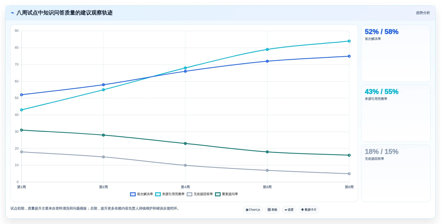Click the 表格 tag
The width and height of the screenshot is (441, 224).
click(272, 210)
